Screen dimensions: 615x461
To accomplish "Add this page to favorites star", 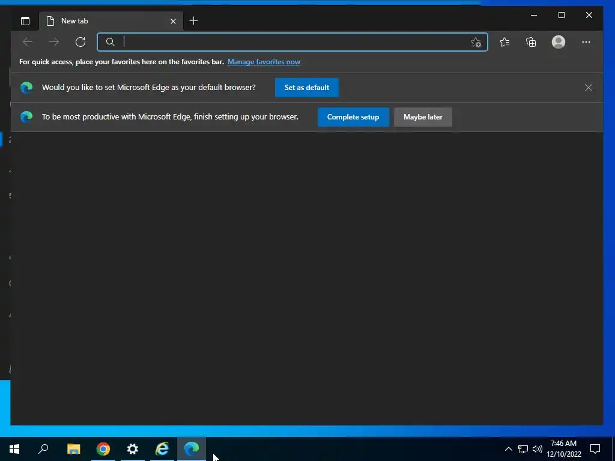I will (476, 43).
